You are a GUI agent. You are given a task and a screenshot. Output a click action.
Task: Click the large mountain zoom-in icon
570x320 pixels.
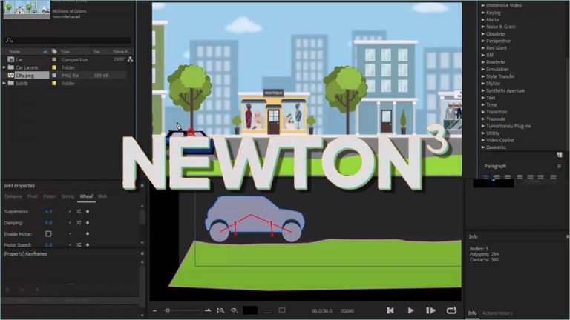[208, 310]
